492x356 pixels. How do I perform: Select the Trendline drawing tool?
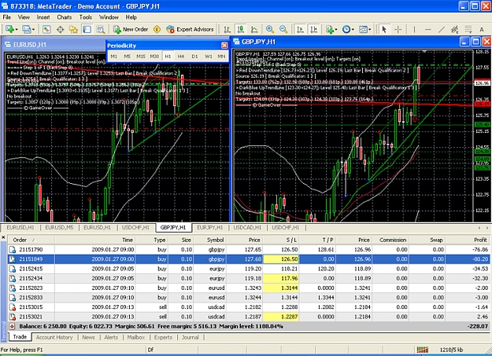[x=442, y=29]
